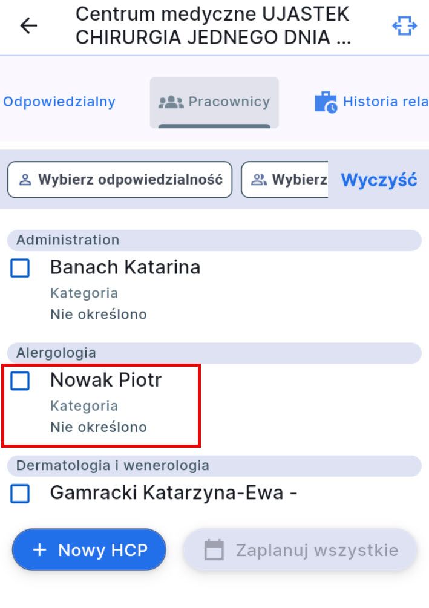Select the Nowak Piotr checkbox

pos(21,381)
